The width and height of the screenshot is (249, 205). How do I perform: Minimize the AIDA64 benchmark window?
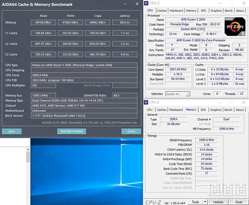(125, 4)
